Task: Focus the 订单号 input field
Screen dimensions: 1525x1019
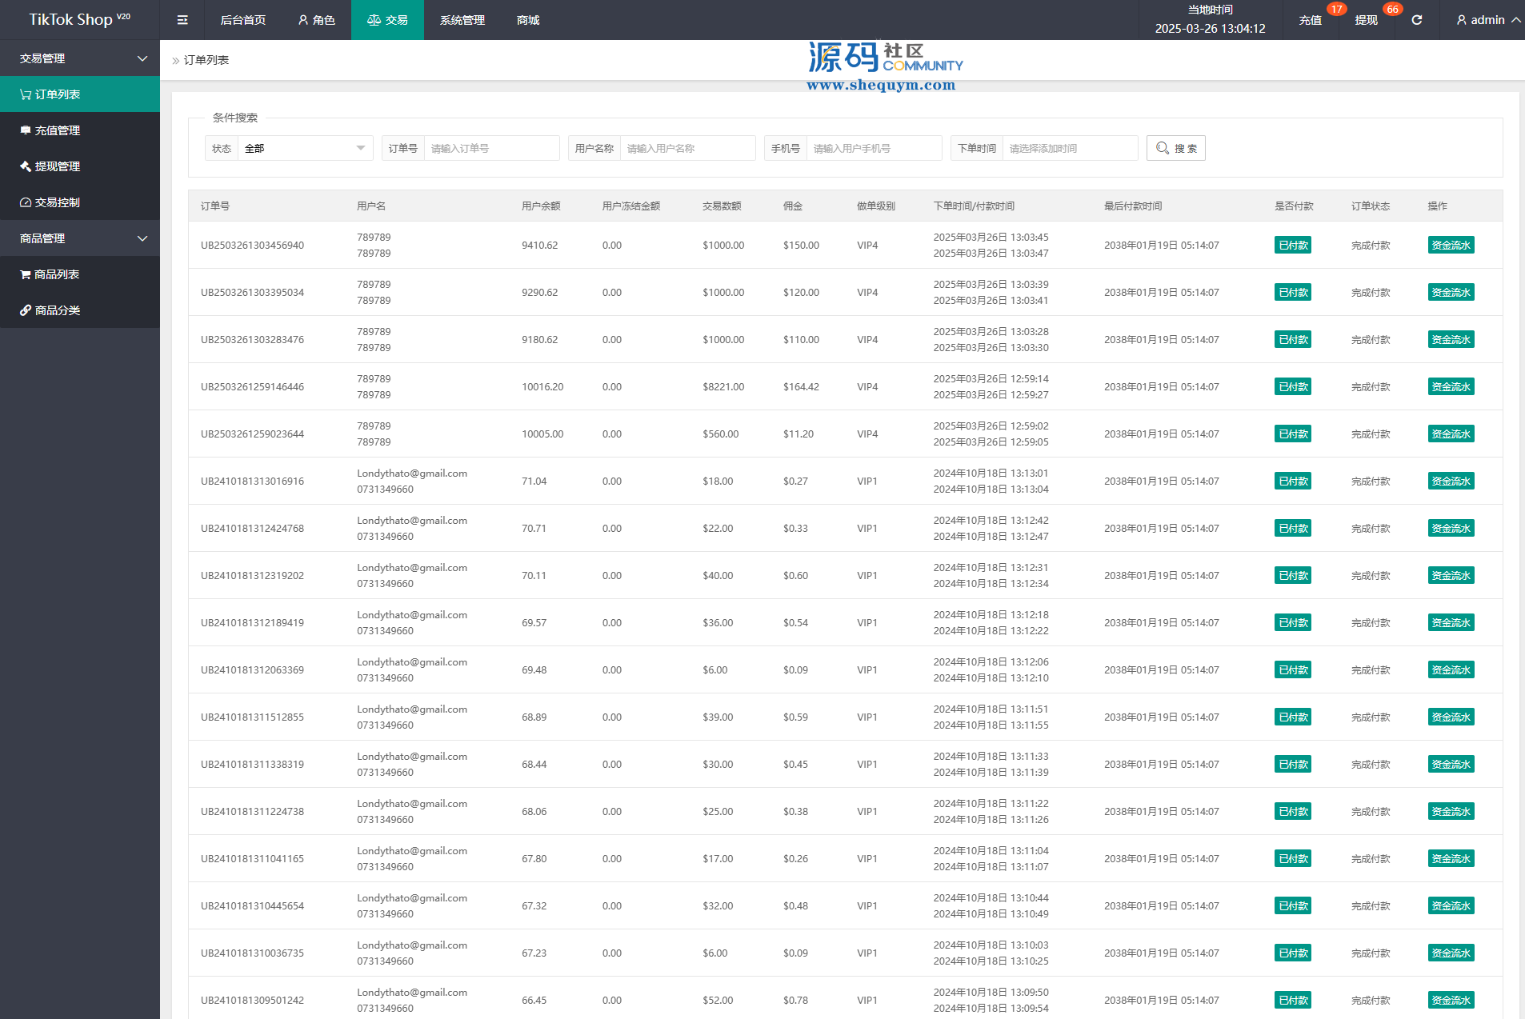Action: 490,148
